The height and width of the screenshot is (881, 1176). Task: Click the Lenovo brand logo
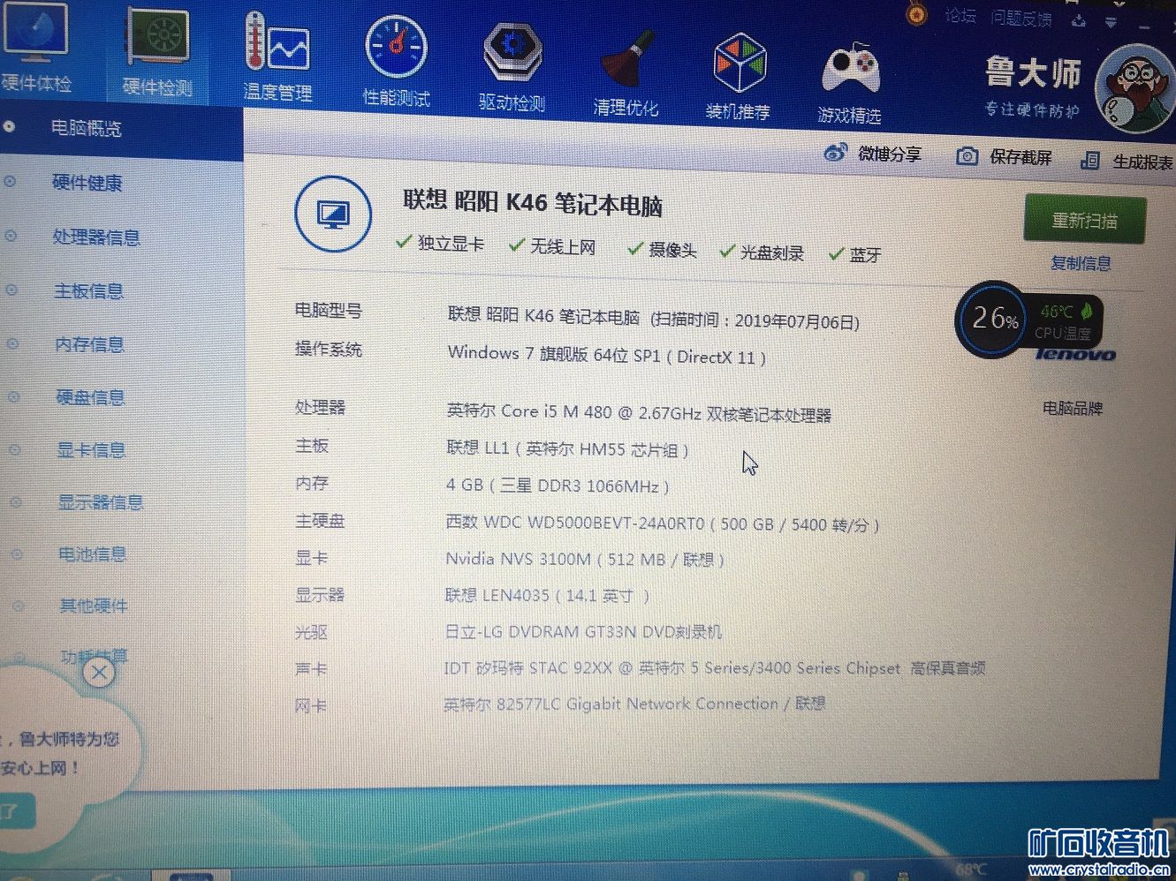click(1075, 355)
